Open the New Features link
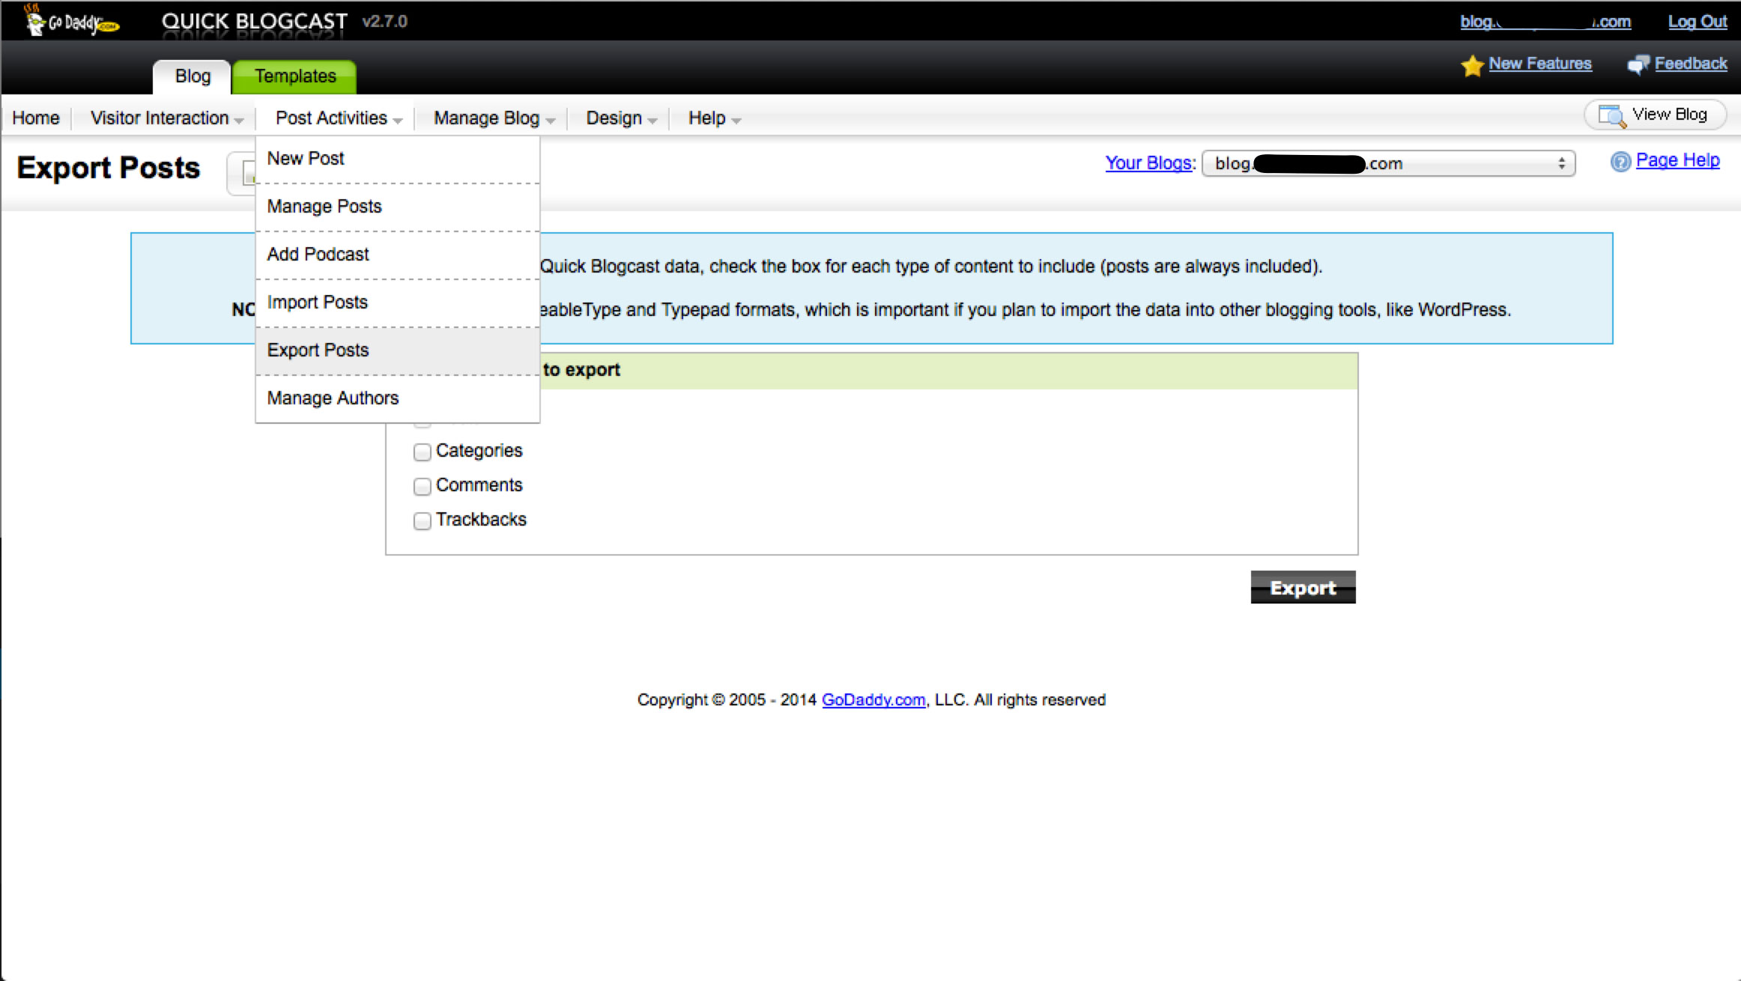Screen dimensions: 1741x981 pos(1539,64)
